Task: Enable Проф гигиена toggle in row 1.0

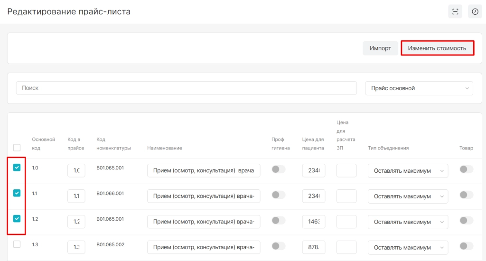Action: pyautogui.click(x=278, y=169)
